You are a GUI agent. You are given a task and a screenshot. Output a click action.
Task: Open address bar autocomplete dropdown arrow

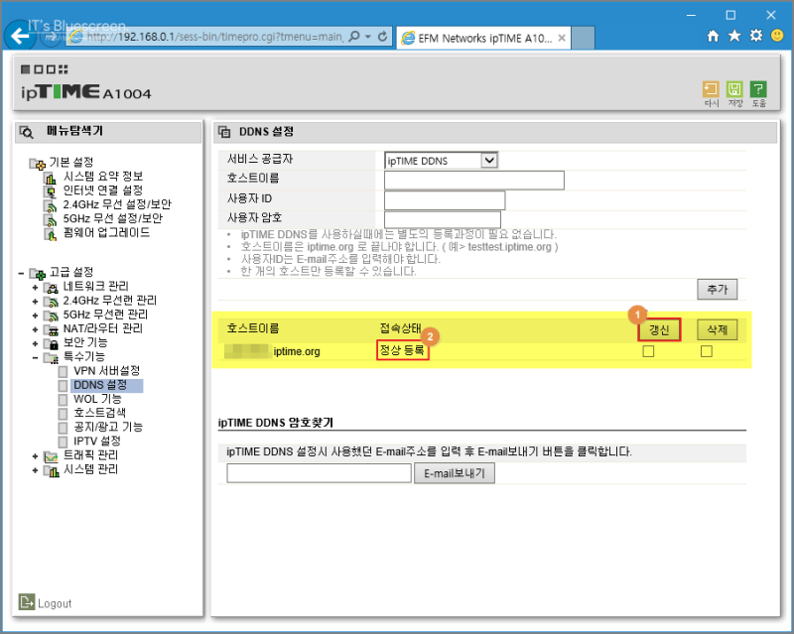point(368,37)
